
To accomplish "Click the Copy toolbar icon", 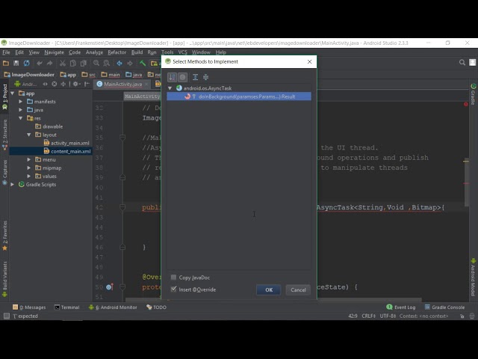I will 73,63.
